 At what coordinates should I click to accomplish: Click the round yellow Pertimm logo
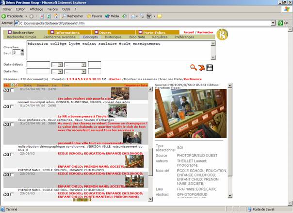[222, 35]
